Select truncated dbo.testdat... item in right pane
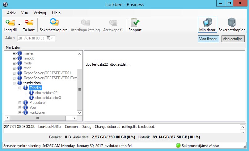 point(120,64)
